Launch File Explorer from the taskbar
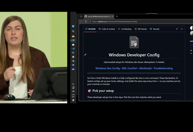This screenshot has width=193, height=132. pyautogui.click(x=73, y=37)
